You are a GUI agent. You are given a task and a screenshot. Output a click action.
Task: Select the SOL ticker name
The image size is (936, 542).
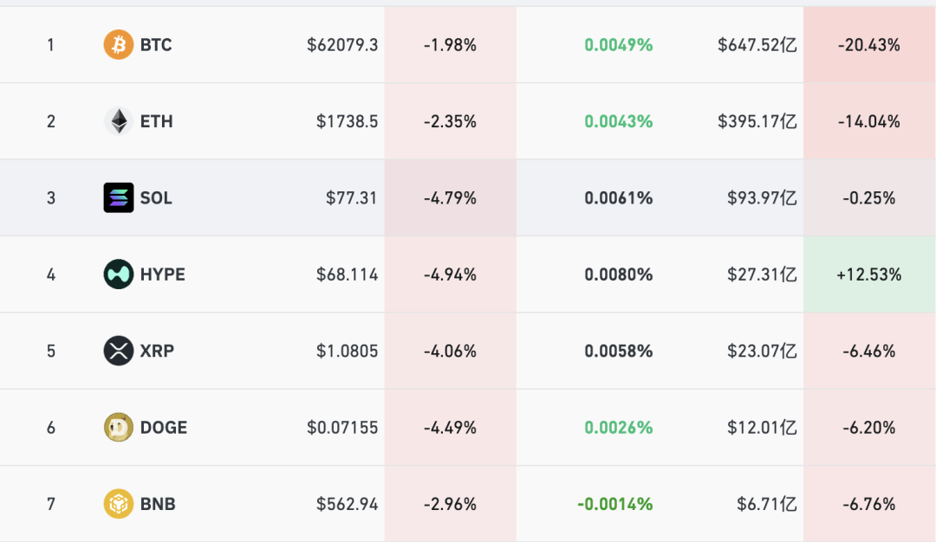click(156, 198)
